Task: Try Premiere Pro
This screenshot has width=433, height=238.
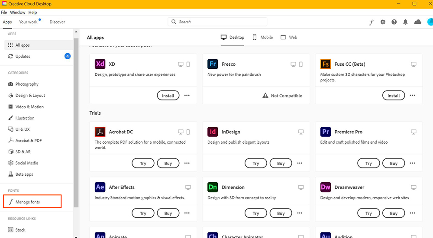Action: click(x=368, y=163)
